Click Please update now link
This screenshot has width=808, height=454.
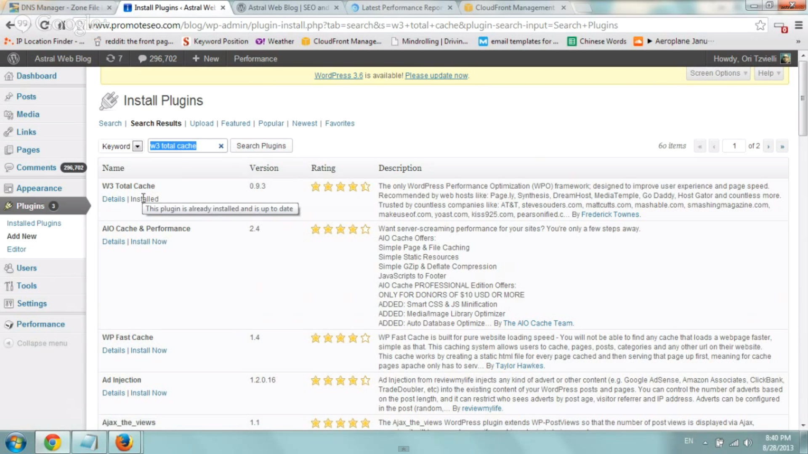point(436,76)
